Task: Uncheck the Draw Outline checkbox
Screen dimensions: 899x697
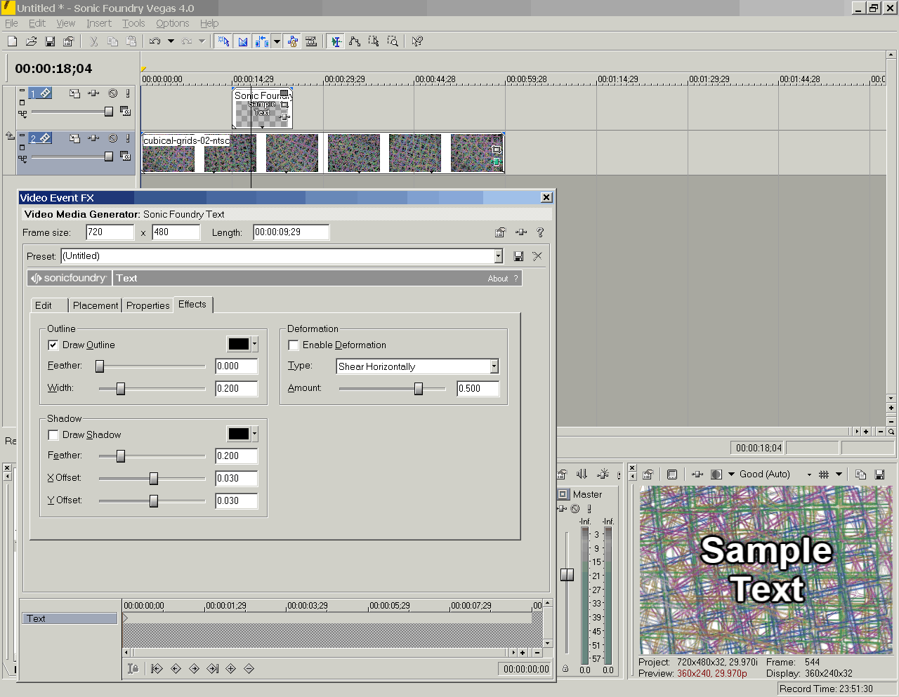Action: point(53,345)
